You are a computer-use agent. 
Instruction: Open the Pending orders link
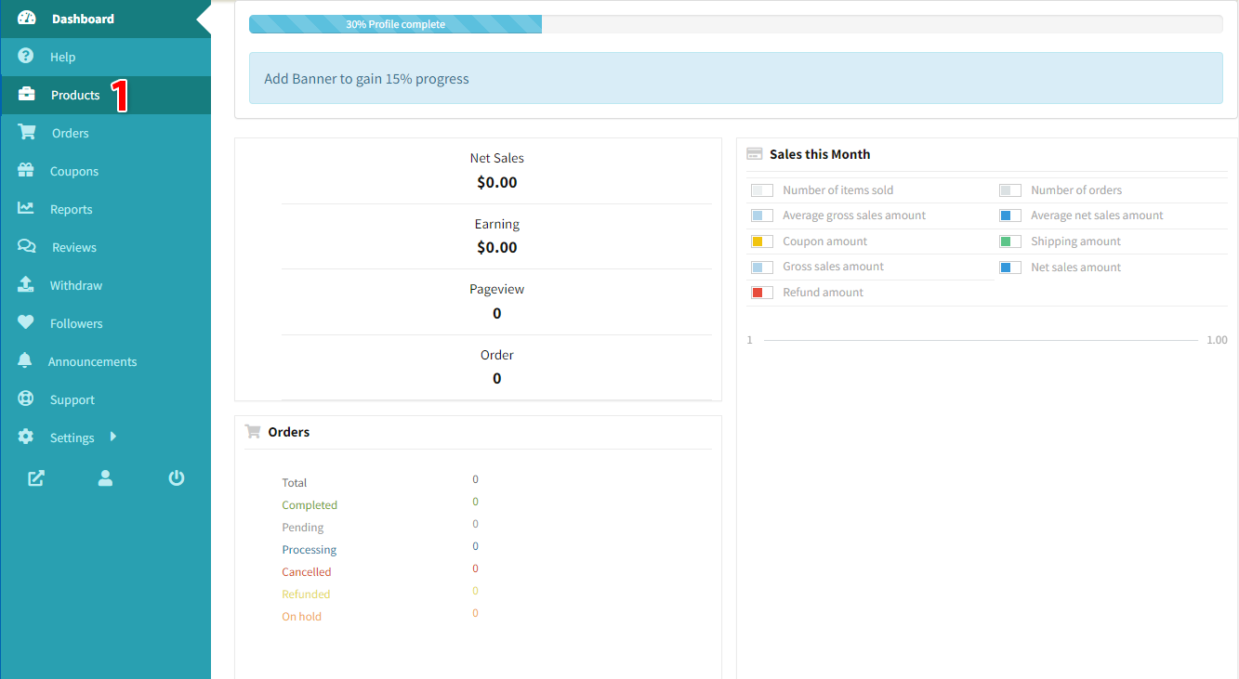pos(303,528)
